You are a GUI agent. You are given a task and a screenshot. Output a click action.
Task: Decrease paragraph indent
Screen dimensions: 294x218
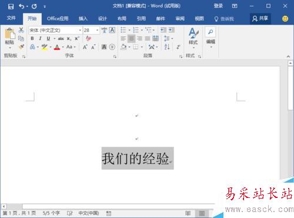coord(163,30)
